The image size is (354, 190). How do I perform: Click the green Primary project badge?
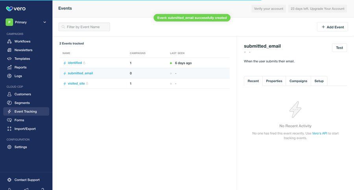point(9,22)
